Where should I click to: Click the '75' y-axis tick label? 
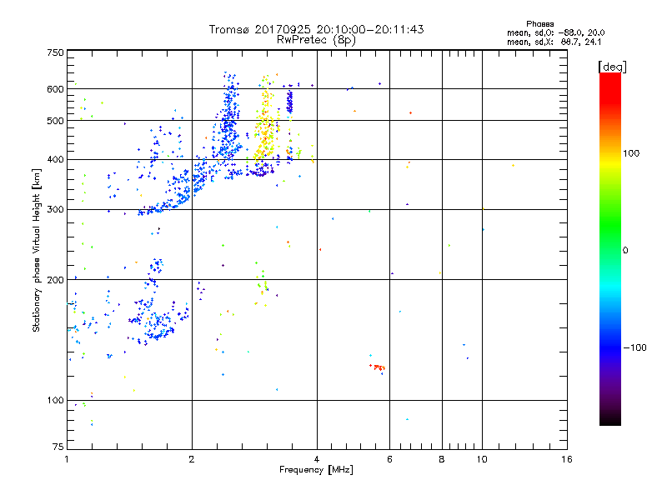click(x=58, y=447)
